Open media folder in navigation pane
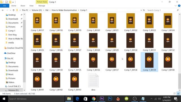This screenshot has height=102, width=181. tap(11, 42)
